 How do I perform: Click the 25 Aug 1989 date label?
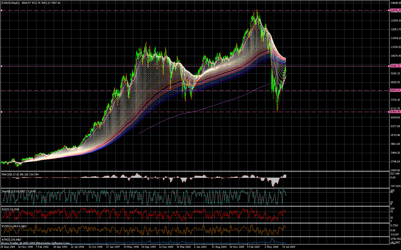(x=8, y=247)
